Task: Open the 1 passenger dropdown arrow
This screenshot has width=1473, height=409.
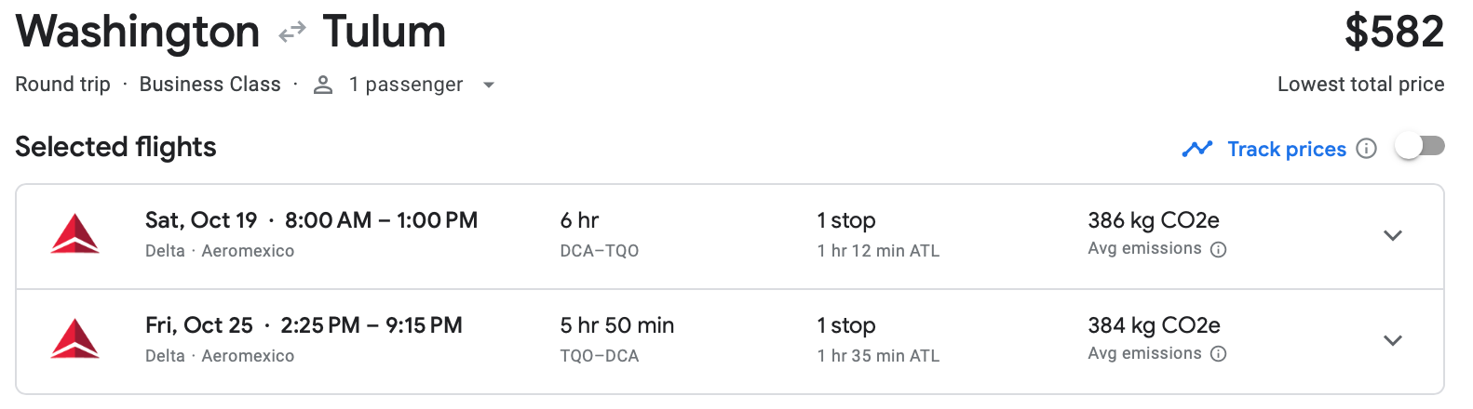Action: (488, 85)
